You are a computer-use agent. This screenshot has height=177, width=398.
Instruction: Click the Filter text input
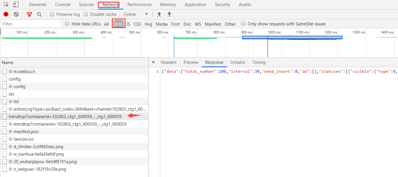pos(31,24)
